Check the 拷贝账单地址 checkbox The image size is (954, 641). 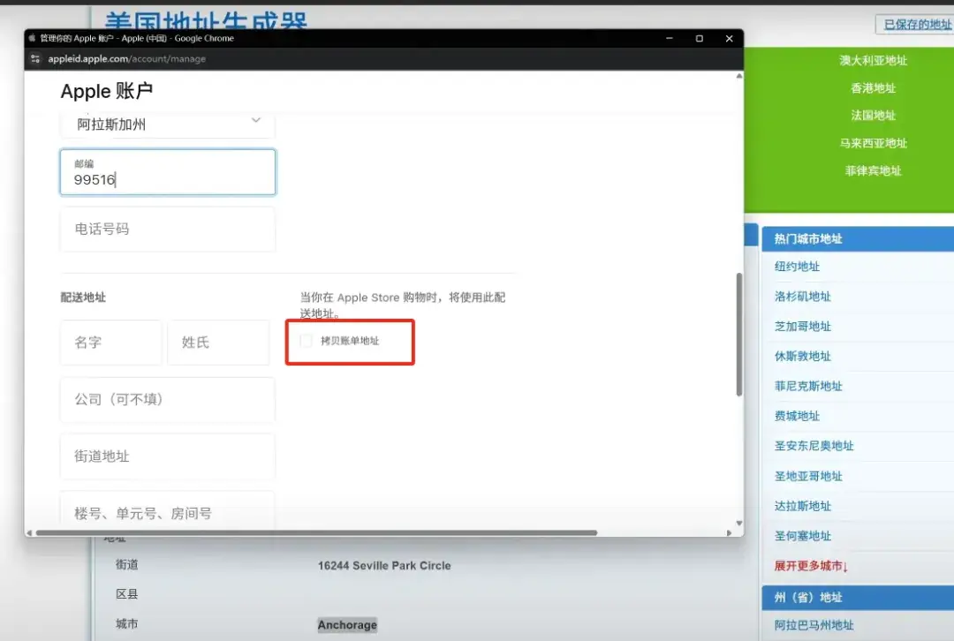coord(306,341)
